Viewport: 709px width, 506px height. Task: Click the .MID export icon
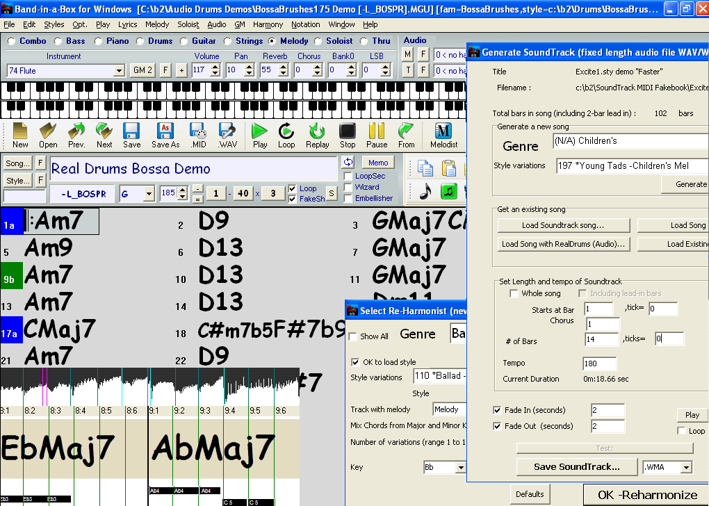[x=198, y=134]
